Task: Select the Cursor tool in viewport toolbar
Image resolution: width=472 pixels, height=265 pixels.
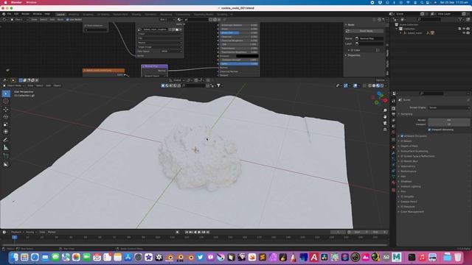Action: click(x=6, y=102)
